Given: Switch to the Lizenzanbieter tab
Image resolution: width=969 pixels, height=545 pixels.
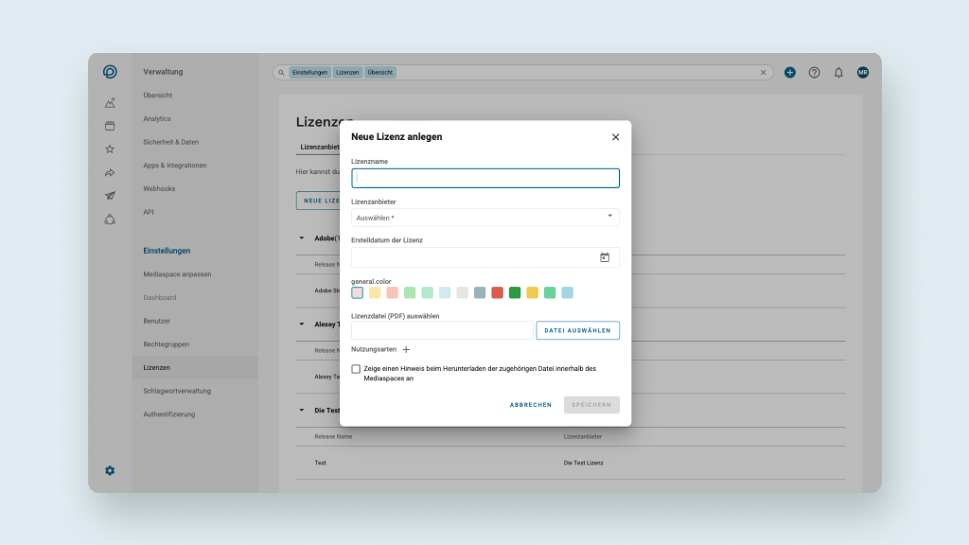Looking at the screenshot, I should [x=320, y=147].
